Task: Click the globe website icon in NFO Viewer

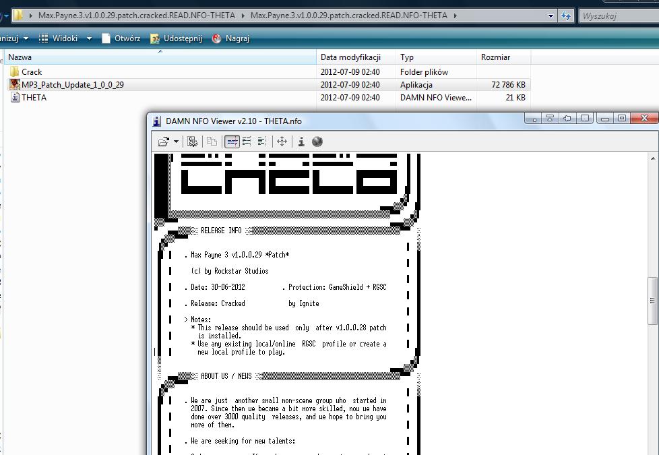Action: click(x=317, y=142)
